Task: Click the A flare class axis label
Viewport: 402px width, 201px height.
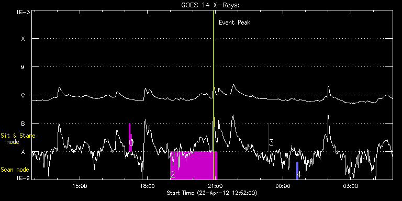Action: coord(23,152)
